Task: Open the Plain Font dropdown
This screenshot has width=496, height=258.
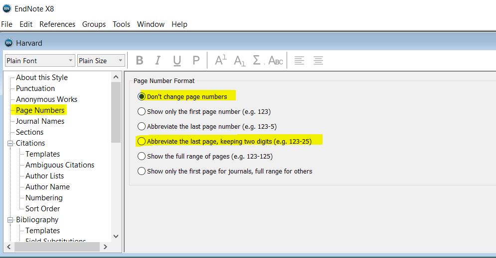Action: click(x=40, y=60)
